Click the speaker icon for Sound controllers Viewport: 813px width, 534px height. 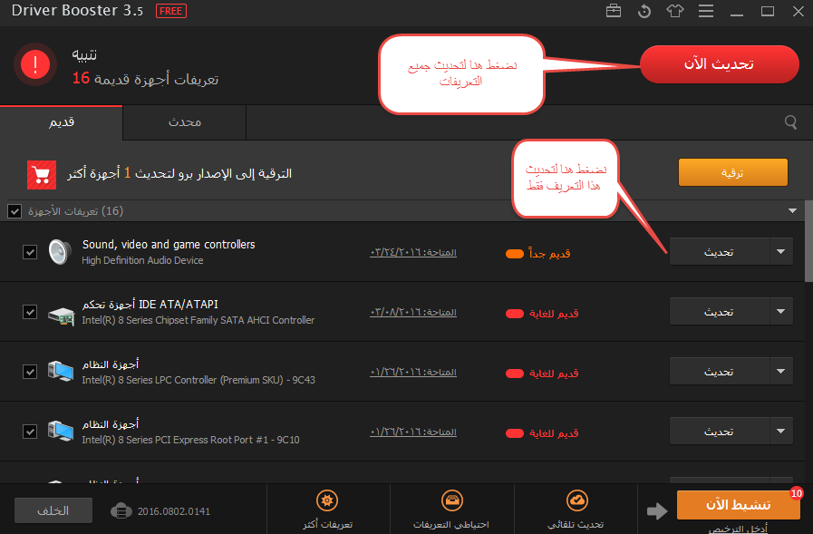click(60, 252)
